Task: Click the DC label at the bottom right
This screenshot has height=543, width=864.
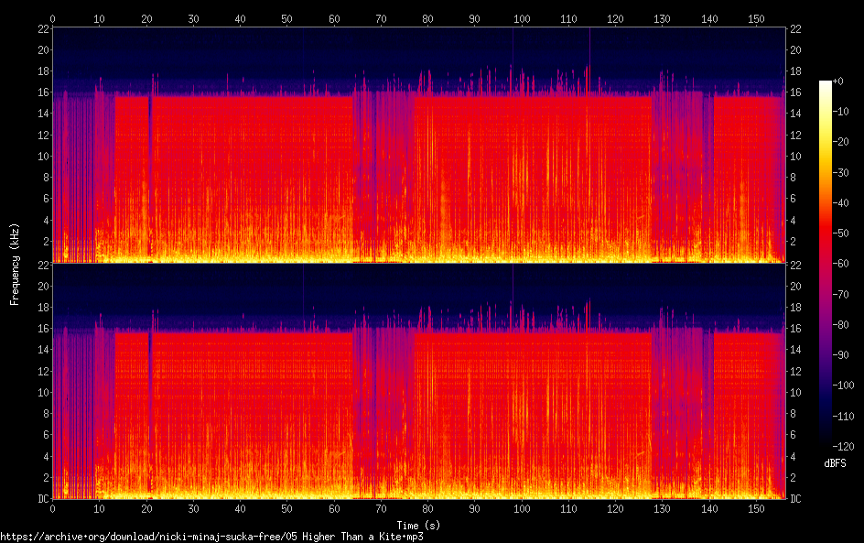Action: (796, 499)
